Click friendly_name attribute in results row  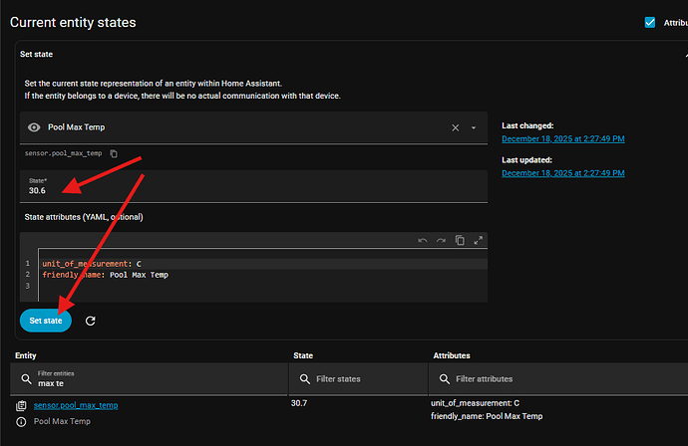[x=487, y=417]
